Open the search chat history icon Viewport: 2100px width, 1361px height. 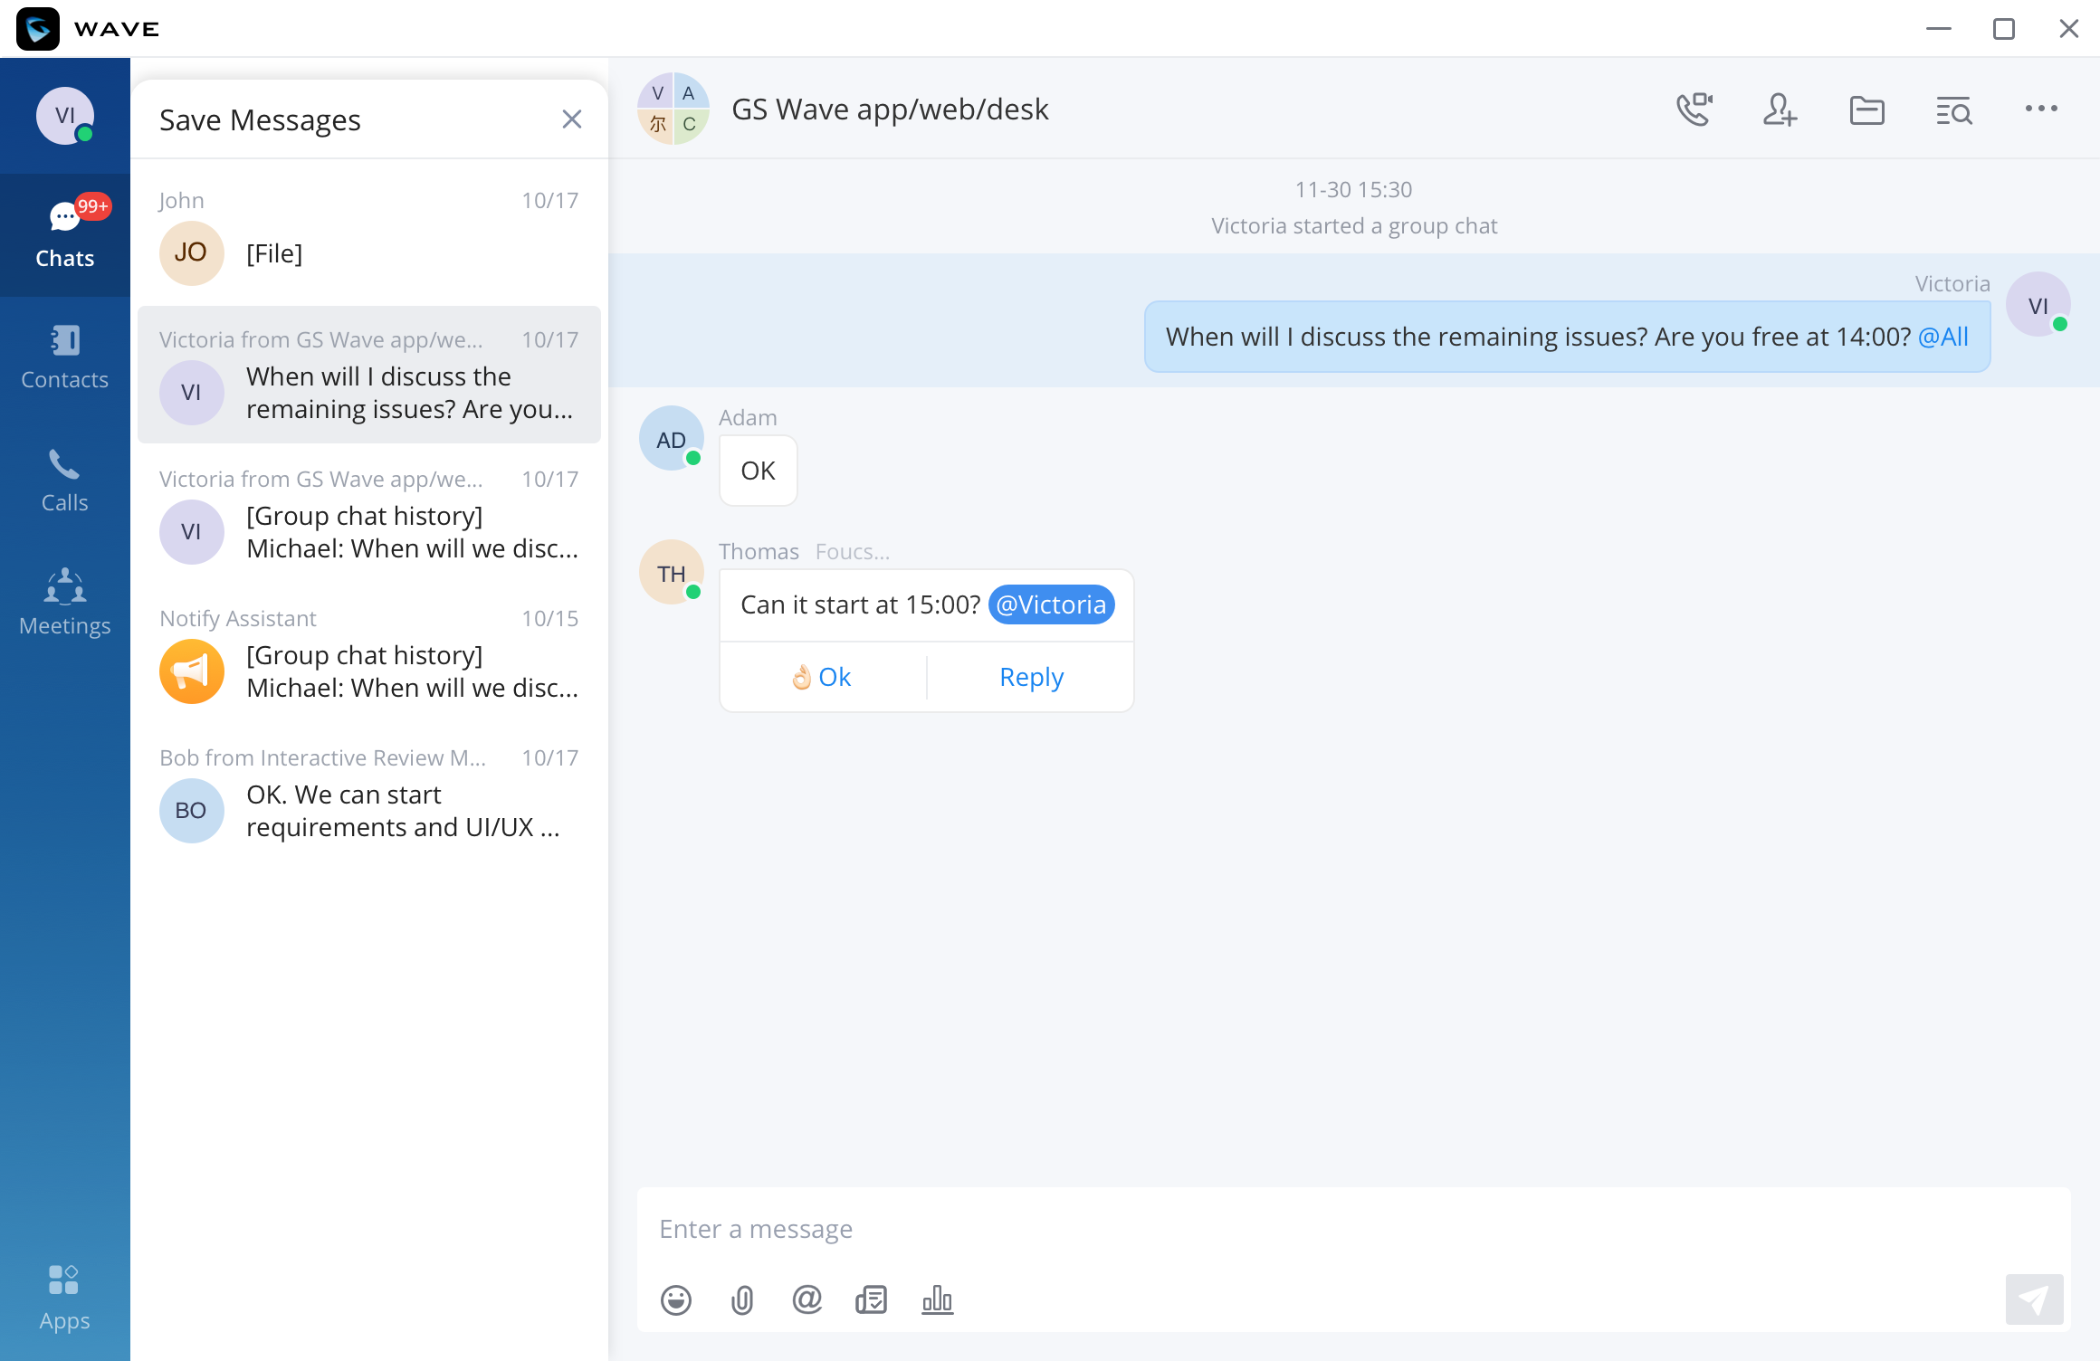point(1953,110)
